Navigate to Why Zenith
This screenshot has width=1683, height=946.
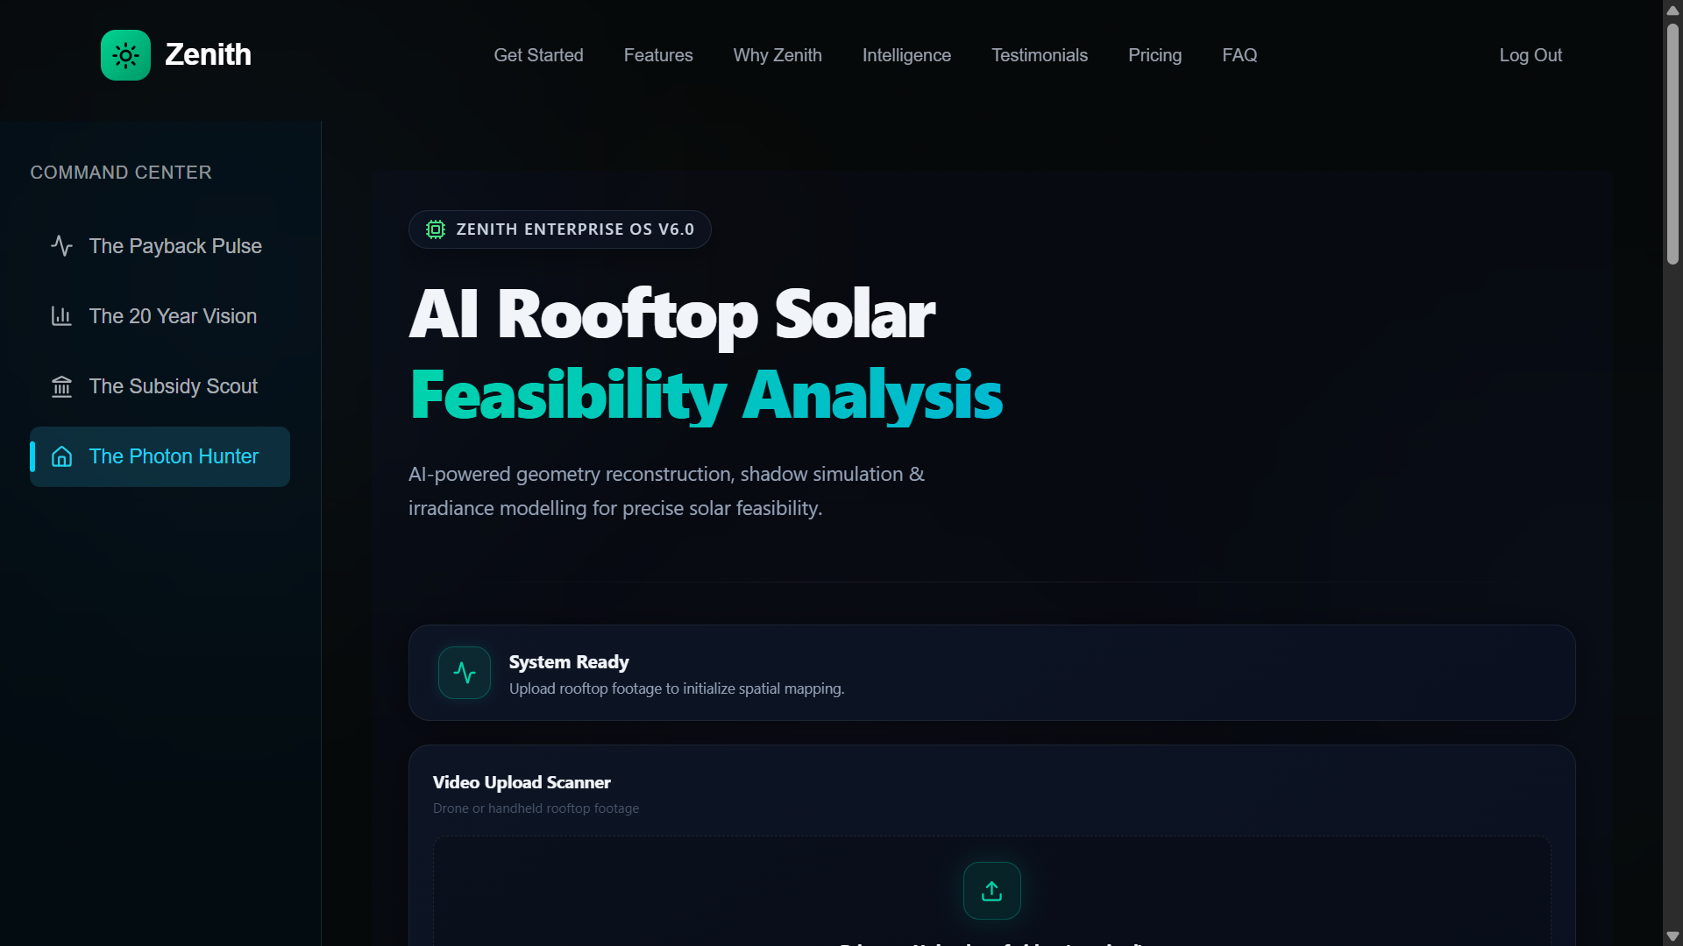778,55
